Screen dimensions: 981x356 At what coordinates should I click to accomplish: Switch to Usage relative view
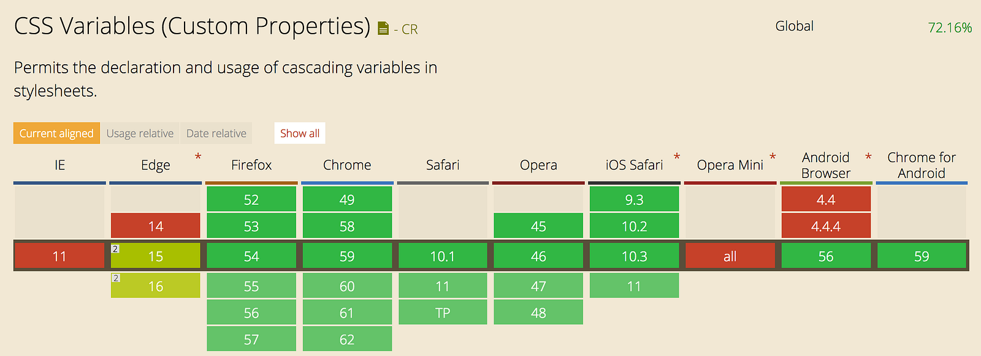pyautogui.click(x=140, y=133)
